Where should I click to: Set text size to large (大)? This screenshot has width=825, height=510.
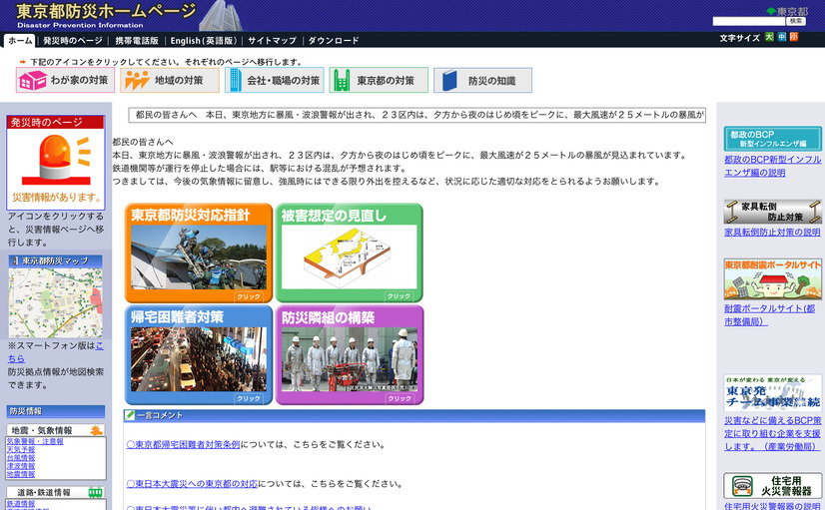769,37
